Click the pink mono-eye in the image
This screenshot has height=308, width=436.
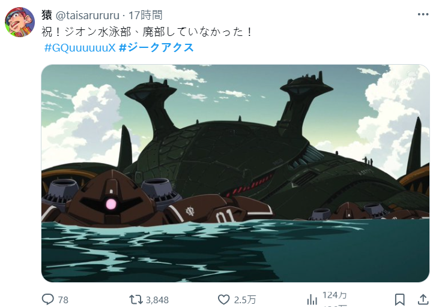coord(111,204)
